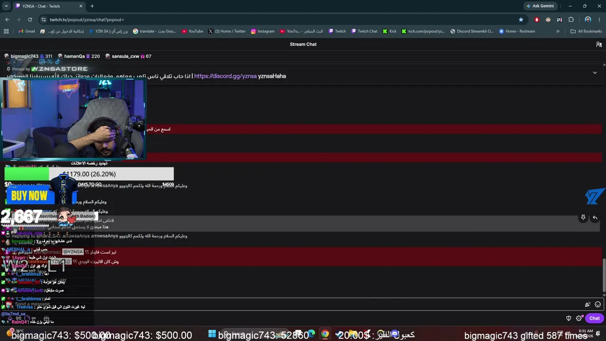Click the BUY NOW banner
Screen dimensions: 606x341
[x=29, y=196]
